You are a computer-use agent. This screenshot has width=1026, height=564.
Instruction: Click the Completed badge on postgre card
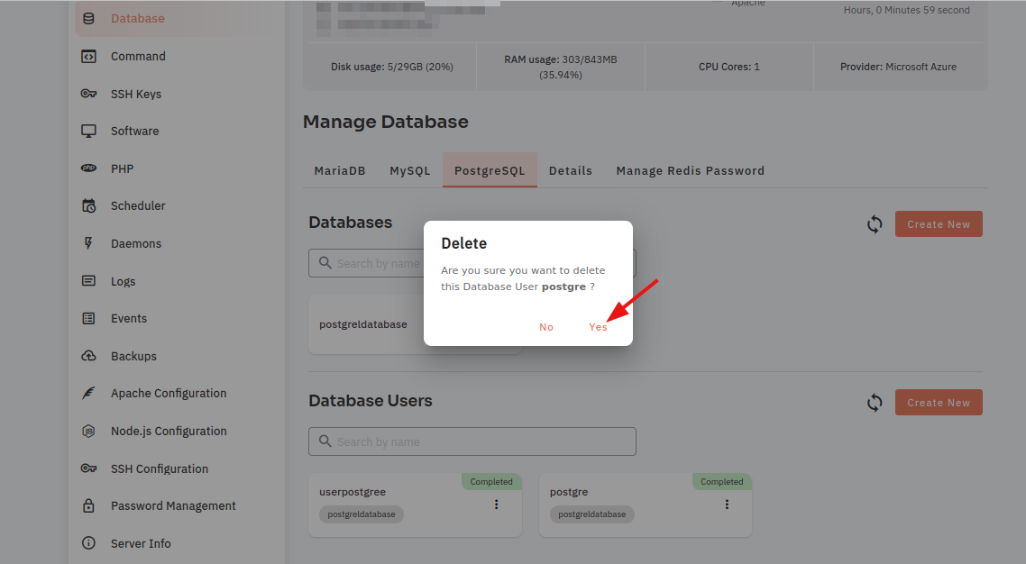(722, 482)
